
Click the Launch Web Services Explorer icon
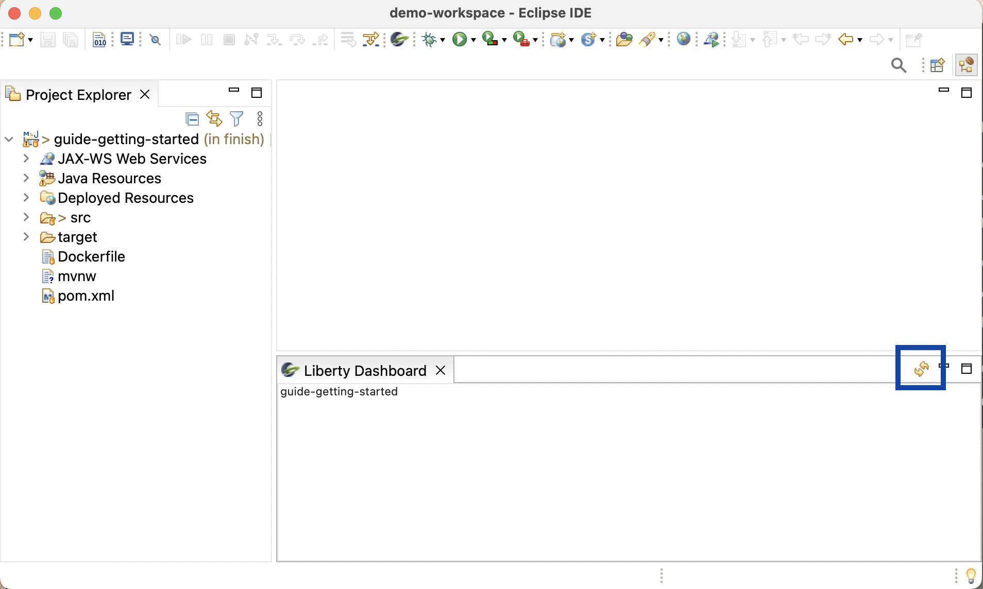(711, 40)
